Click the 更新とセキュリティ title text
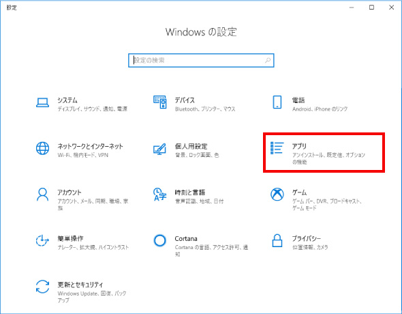 80,285
